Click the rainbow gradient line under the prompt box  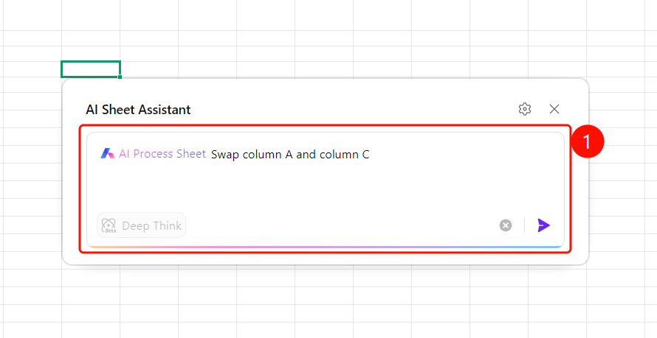point(325,247)
